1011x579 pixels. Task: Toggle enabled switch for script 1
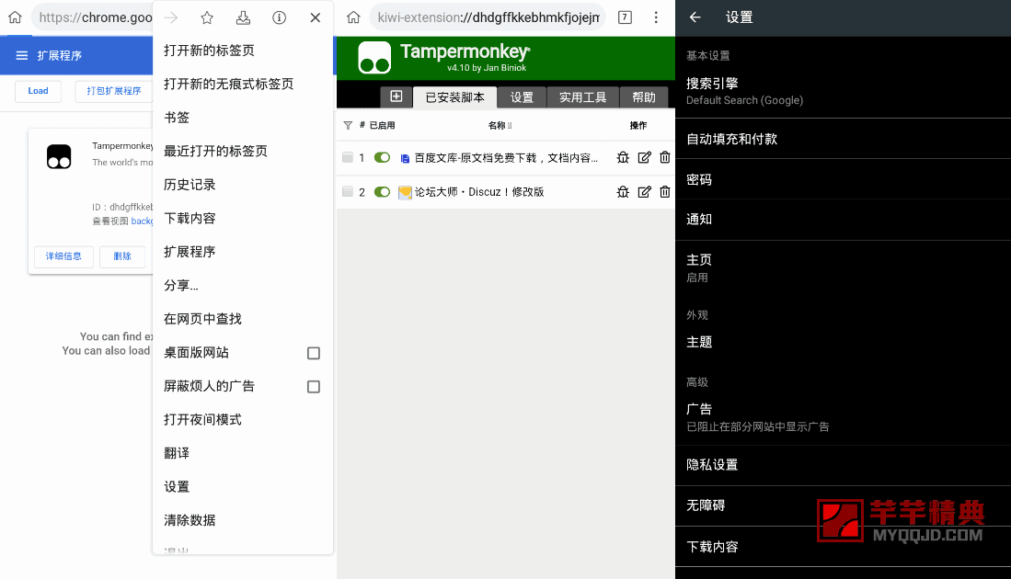coord(383,157)
